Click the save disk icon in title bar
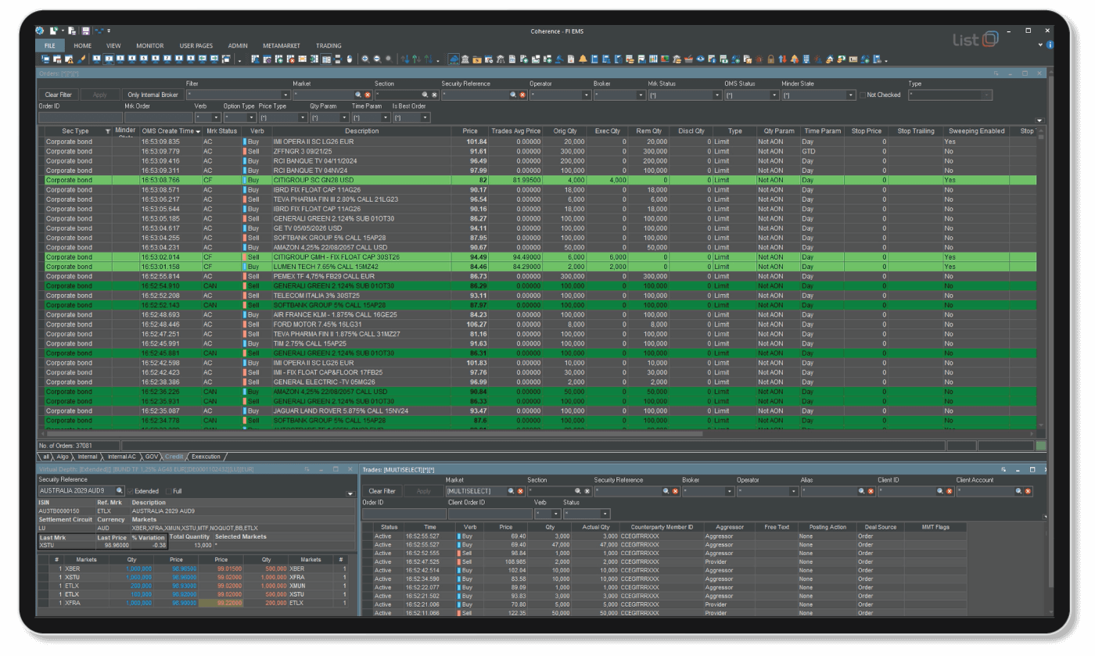The width and height of the screenshot is (1095, 656). (86, 30)
